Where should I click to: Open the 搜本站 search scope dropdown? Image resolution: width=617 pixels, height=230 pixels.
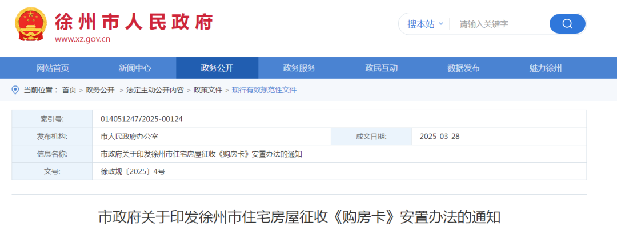point(426,24)
